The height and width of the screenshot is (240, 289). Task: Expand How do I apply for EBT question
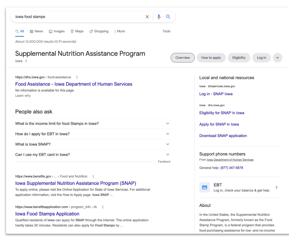tap(93, 134)
